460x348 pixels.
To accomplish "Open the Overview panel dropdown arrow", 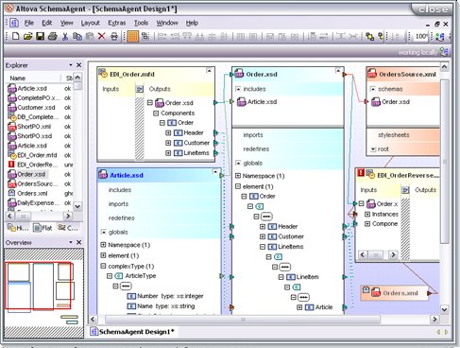I will 71,242.
